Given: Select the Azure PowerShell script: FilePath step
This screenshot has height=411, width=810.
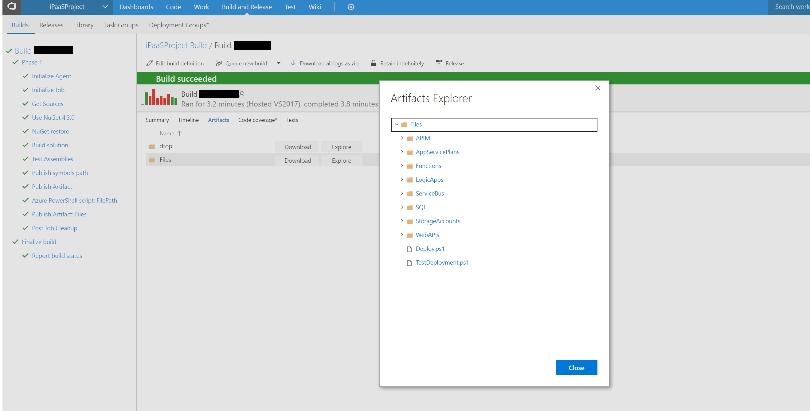Looking at the screenshot, I should point(74,200).
